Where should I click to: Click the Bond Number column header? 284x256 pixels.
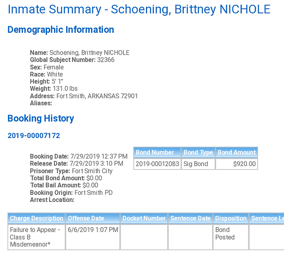click(x=157, y=153)
